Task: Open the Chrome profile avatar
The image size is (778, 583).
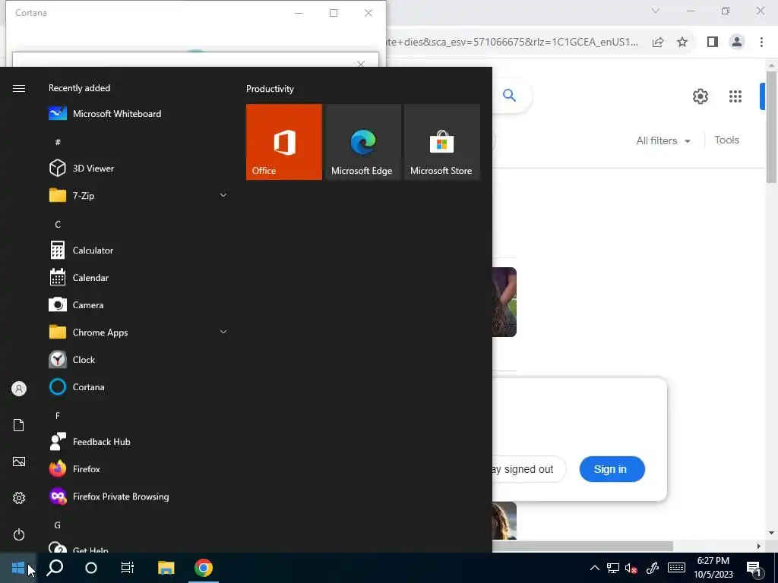Action: click(x=737, y=43)
